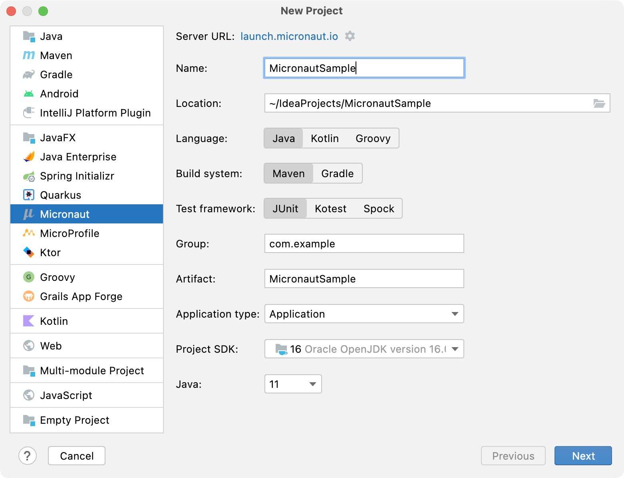Open the Project SDK dropdown
The width and height of the screenshot is (624, 478).
(364, 349)
